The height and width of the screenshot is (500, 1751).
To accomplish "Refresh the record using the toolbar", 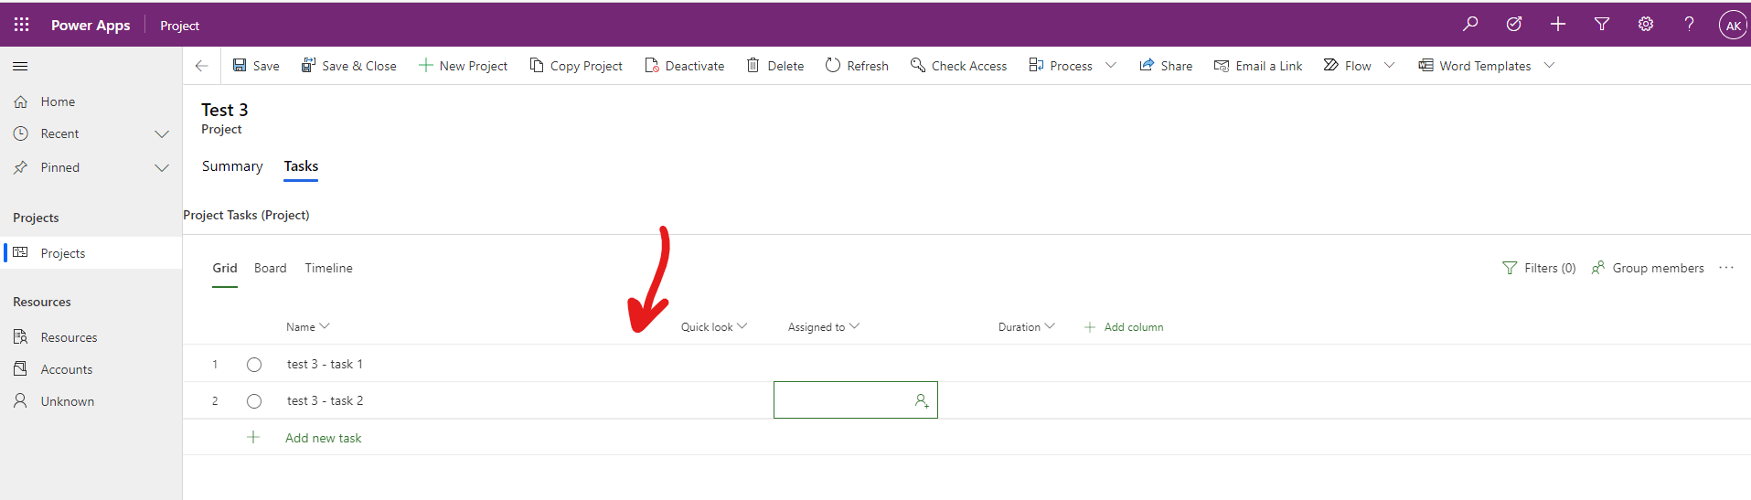I will 857,66.
